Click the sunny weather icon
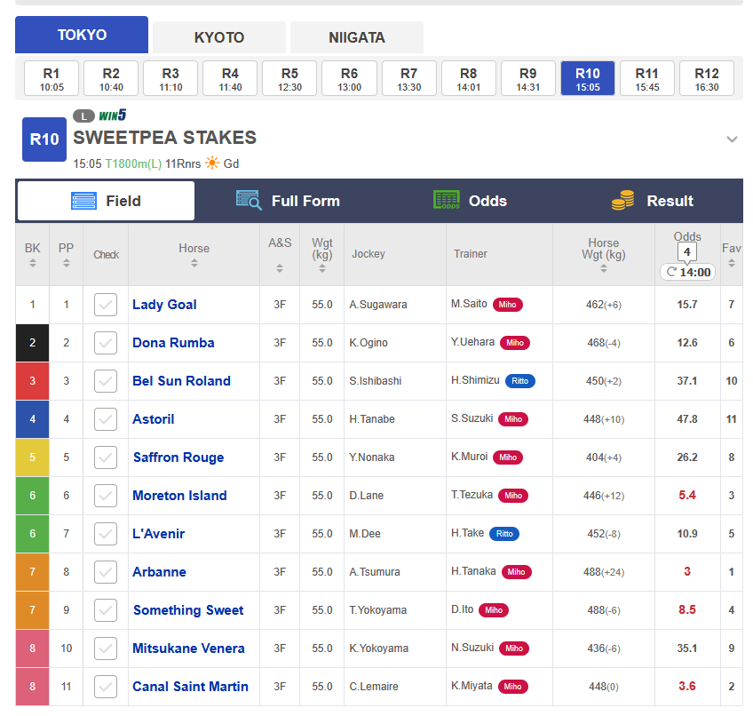 click(x=211, y=163)
